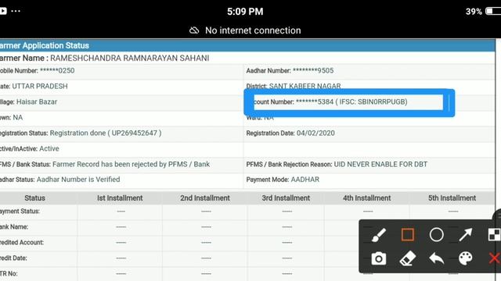
Task: Tap registration number UP269452647
Action: [x=134, y=133]
